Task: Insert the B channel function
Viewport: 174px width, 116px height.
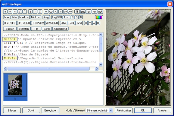Action: (x=81, y=17)
